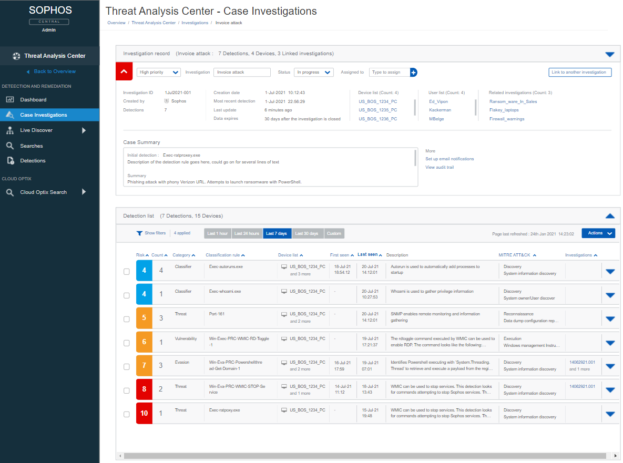Viewport: 623px width, 463px height.
Task: Click computer icon in Port-161 row
Action: click(284, 314)
